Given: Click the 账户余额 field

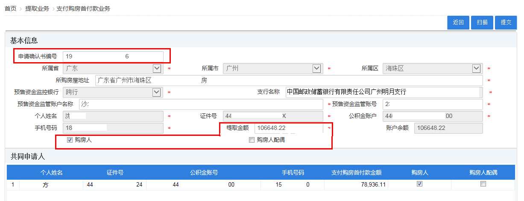Looking at the screenshot, I should 448,128.
